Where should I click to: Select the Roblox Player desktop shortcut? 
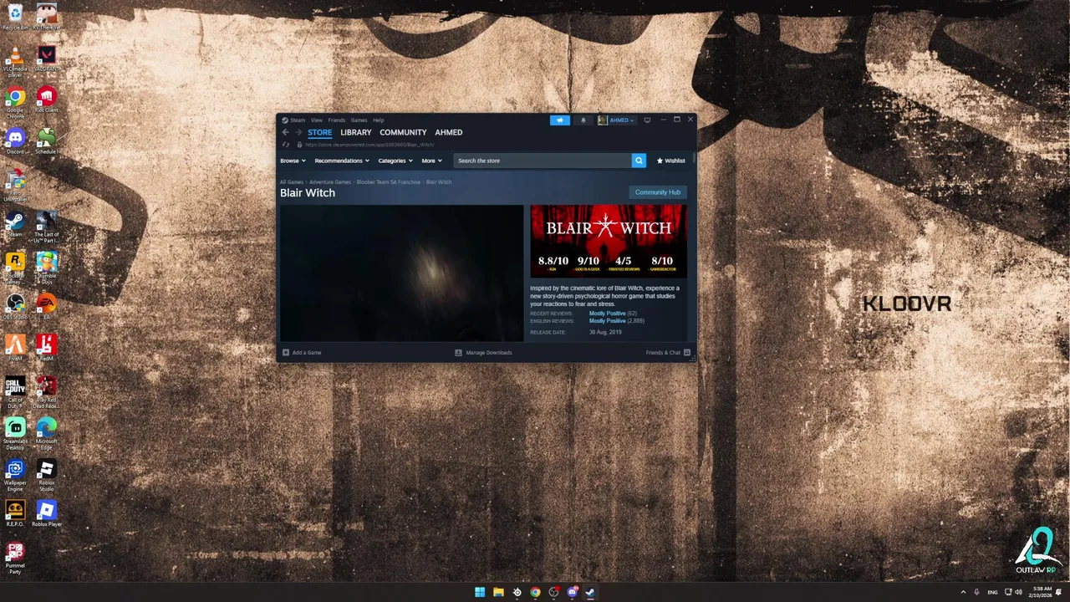(x=47, y=513)
